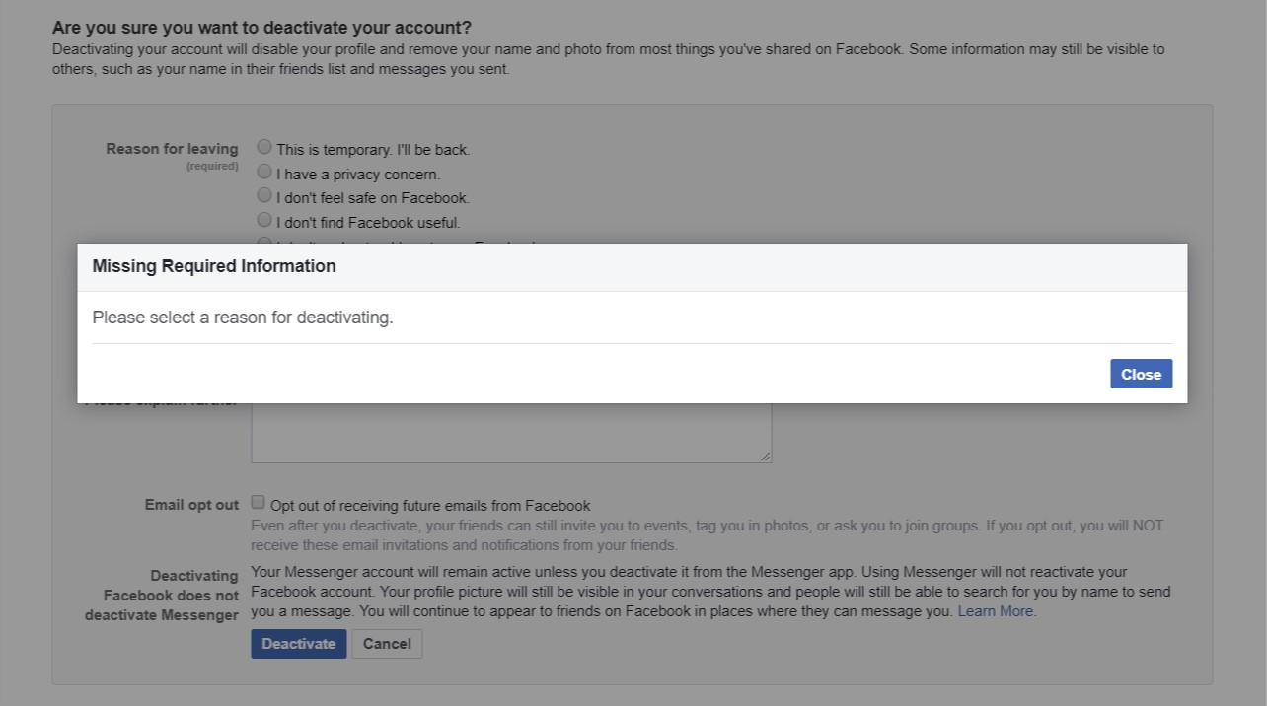
Task: Click the "Please select a reason for deactivating" message
Action: (241, 317)
